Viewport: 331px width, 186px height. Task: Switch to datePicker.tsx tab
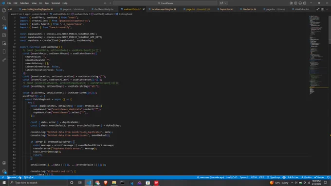301,9
